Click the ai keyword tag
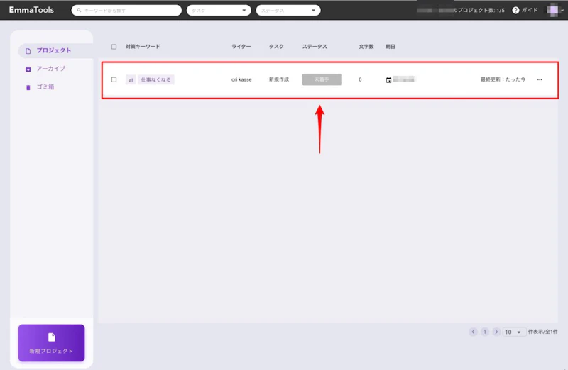Screen dimensions: 568x370 pyautogui.click(x=131, y=79)
